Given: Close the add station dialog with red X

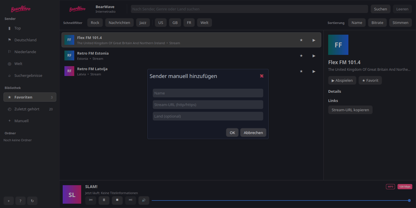Looking at the screenshot, I should (262, 76).
